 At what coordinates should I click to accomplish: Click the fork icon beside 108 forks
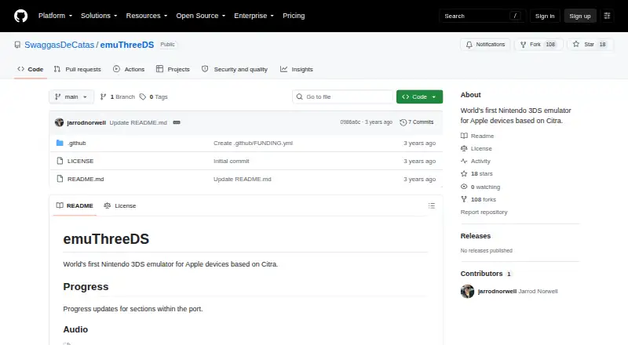tap(464, 199)
